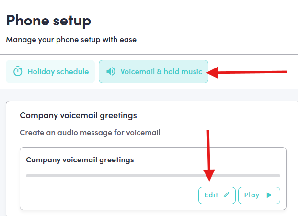
Task: Edit the company voicemail greeting
Action: [x=217, y=195]
